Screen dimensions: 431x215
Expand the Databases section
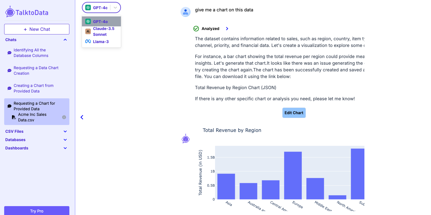(x=65, y=140)
